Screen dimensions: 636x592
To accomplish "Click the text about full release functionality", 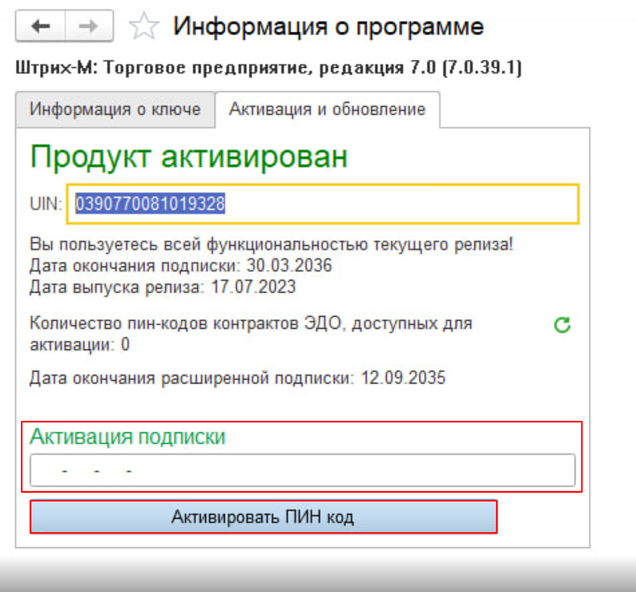I will point(272,245).
